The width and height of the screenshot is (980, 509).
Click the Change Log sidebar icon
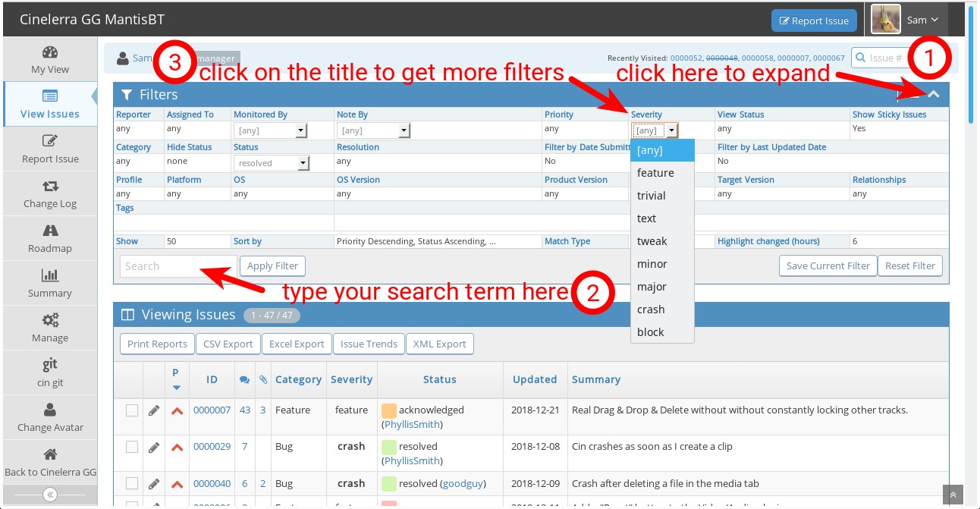tap(50, 187)
